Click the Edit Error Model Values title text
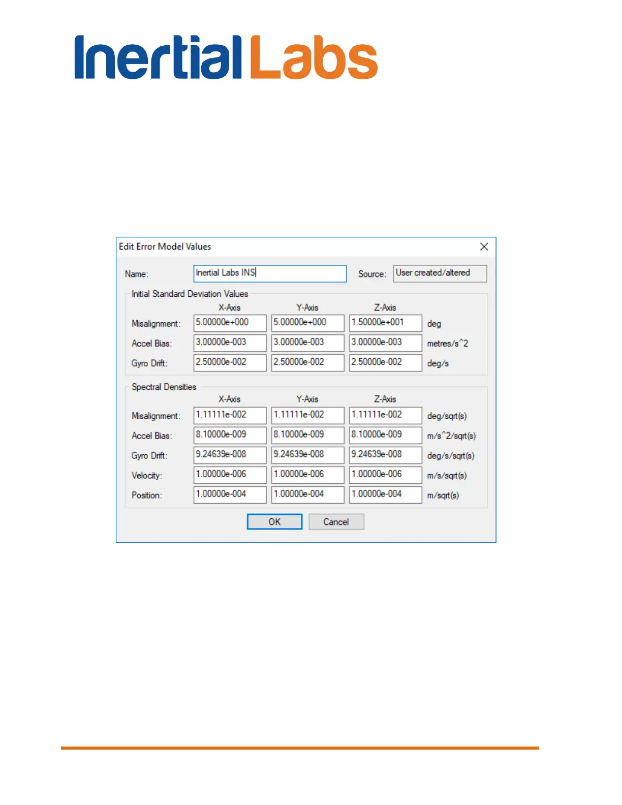 (165, 246)
